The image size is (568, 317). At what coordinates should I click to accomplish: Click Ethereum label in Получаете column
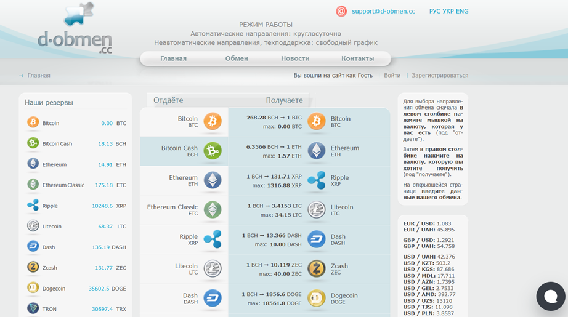(x=345, y=148)
